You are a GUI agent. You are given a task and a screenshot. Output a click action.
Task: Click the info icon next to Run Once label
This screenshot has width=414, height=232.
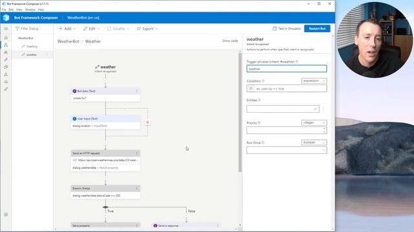click(263, 142)
